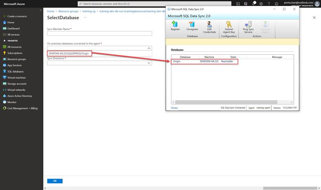
Task: Click the Register database icon
Action: 175,26
